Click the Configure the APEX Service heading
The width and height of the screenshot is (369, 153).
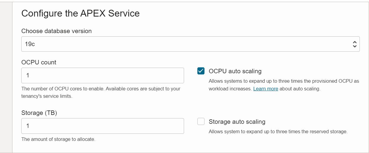pos(80,13)
